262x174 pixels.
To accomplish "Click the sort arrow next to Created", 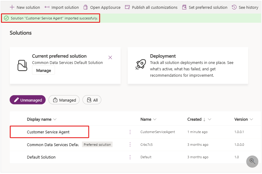I will click(x=204, y=119).
